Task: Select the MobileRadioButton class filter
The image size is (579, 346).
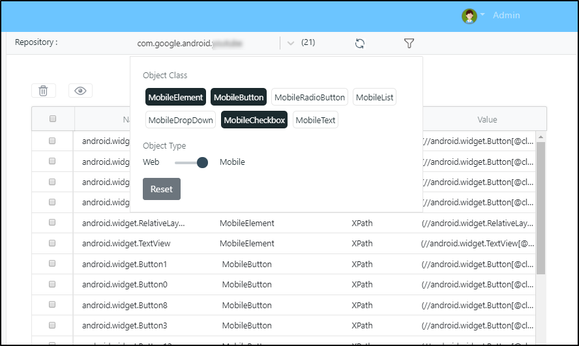Action: pyautogui.click(x=309, y=97)
